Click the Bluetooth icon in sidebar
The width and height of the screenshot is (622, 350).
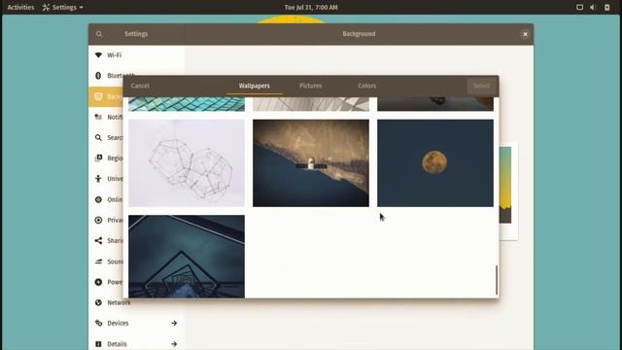pyautogui.click(x=98, y=76)
